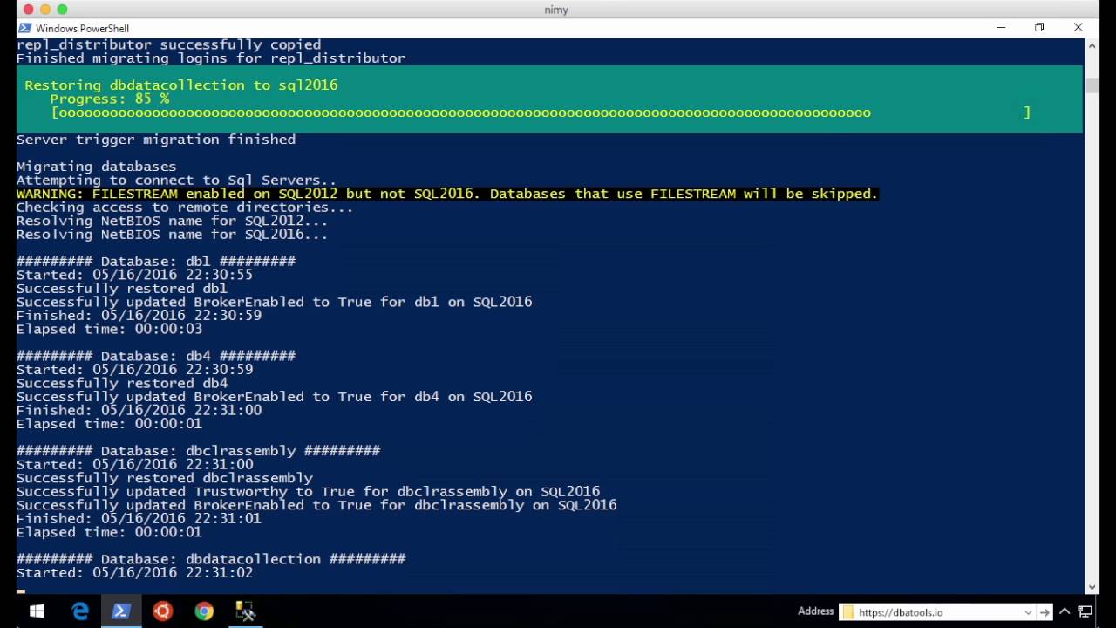Click 'Restoring dbdatacollection to sql2016' text
Viewport: 1116px width, 628px height.
(180, 85)
